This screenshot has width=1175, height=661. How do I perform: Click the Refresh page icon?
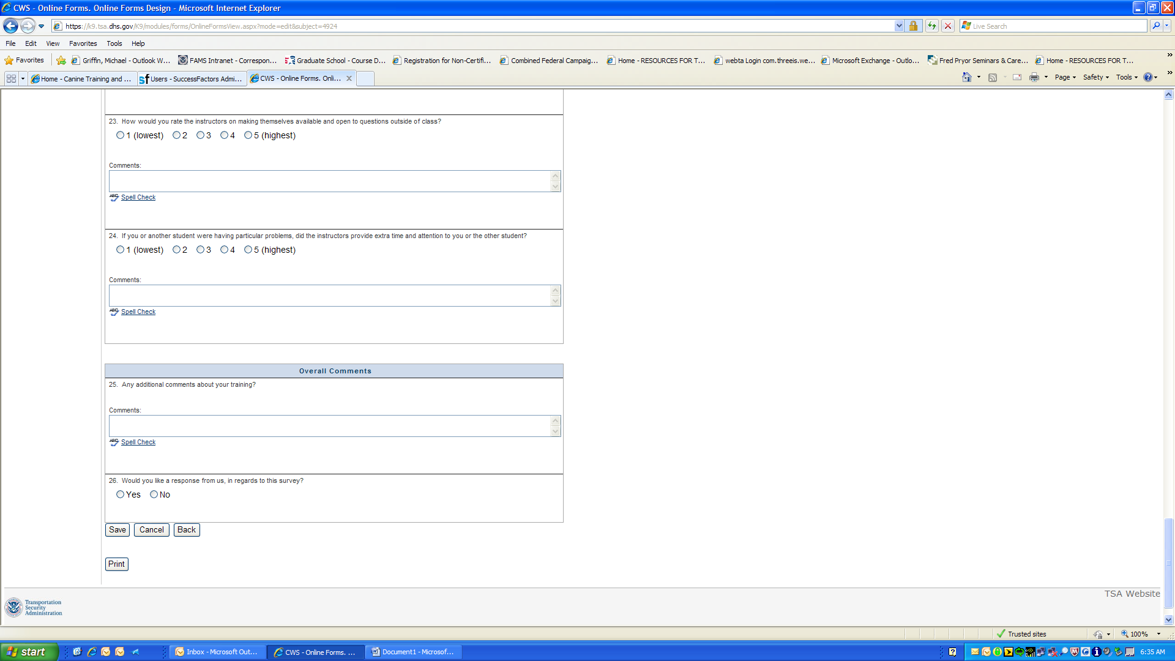pyautogui.click(x=931, y=26)
